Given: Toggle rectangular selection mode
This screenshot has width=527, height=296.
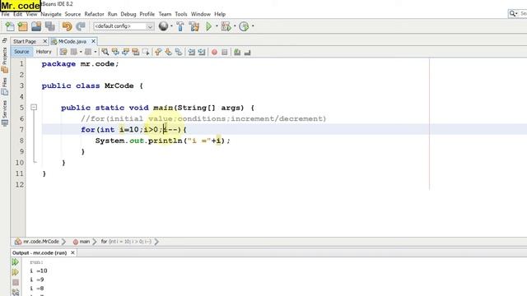Looking at the screenshot, I should [x=146, y=52].
